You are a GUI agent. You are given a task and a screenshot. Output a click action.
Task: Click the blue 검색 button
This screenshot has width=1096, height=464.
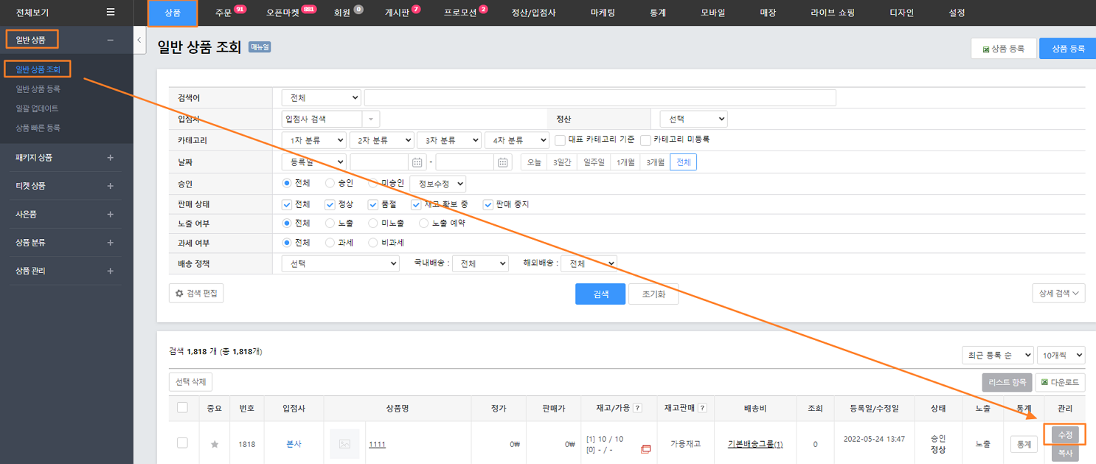pos(600,294)
